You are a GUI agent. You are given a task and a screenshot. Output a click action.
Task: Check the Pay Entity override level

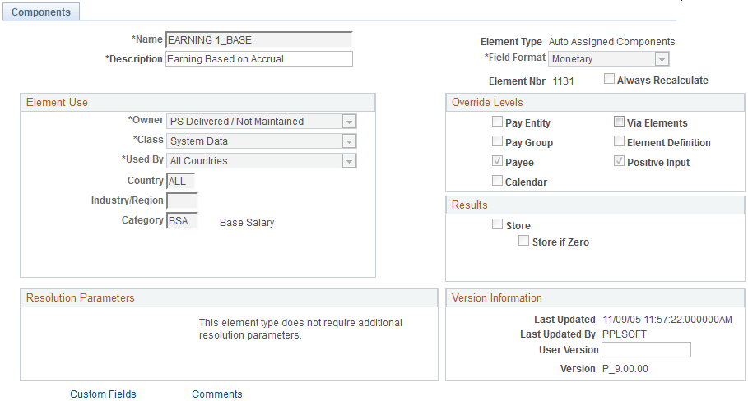(497, 122)
